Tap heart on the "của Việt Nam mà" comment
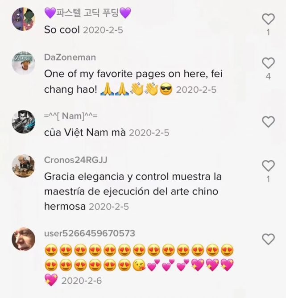 (x=268, y=122)
